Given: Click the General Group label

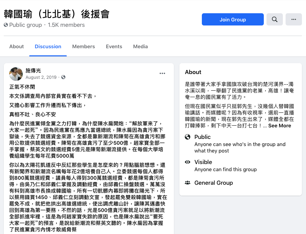Looking at the screenshot, I should 213,183.
